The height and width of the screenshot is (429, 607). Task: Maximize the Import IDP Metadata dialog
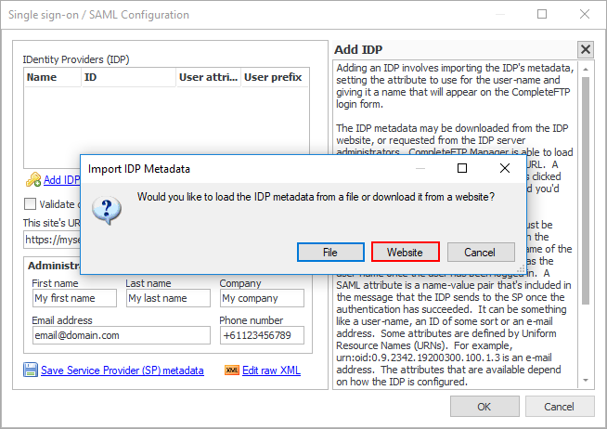[462, 169]
